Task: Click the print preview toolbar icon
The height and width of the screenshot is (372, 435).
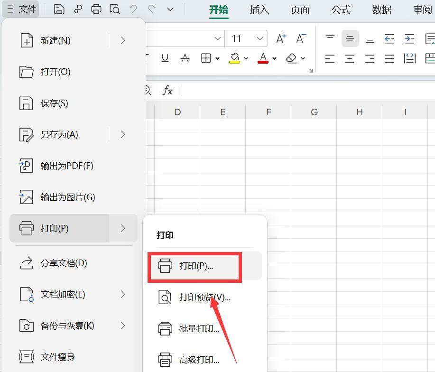Action: (x=115, y=9)
